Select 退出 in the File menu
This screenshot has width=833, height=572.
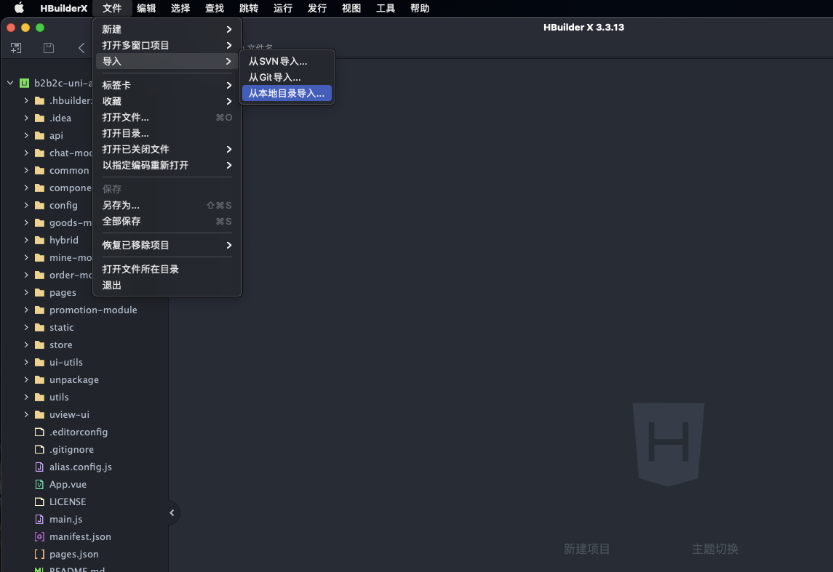[x=167, y=285]
